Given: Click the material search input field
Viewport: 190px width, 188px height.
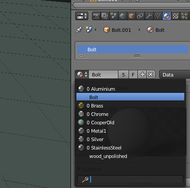Looking at the screenshot, I should (130, 179).
